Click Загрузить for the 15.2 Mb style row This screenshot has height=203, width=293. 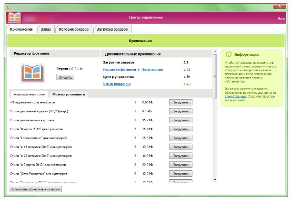[181, 120]
